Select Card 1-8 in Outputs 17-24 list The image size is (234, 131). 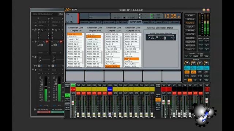coord(113,44)
